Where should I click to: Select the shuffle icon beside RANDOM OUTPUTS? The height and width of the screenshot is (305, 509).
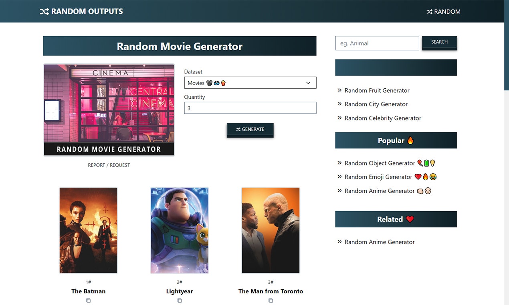coord(44,12)
